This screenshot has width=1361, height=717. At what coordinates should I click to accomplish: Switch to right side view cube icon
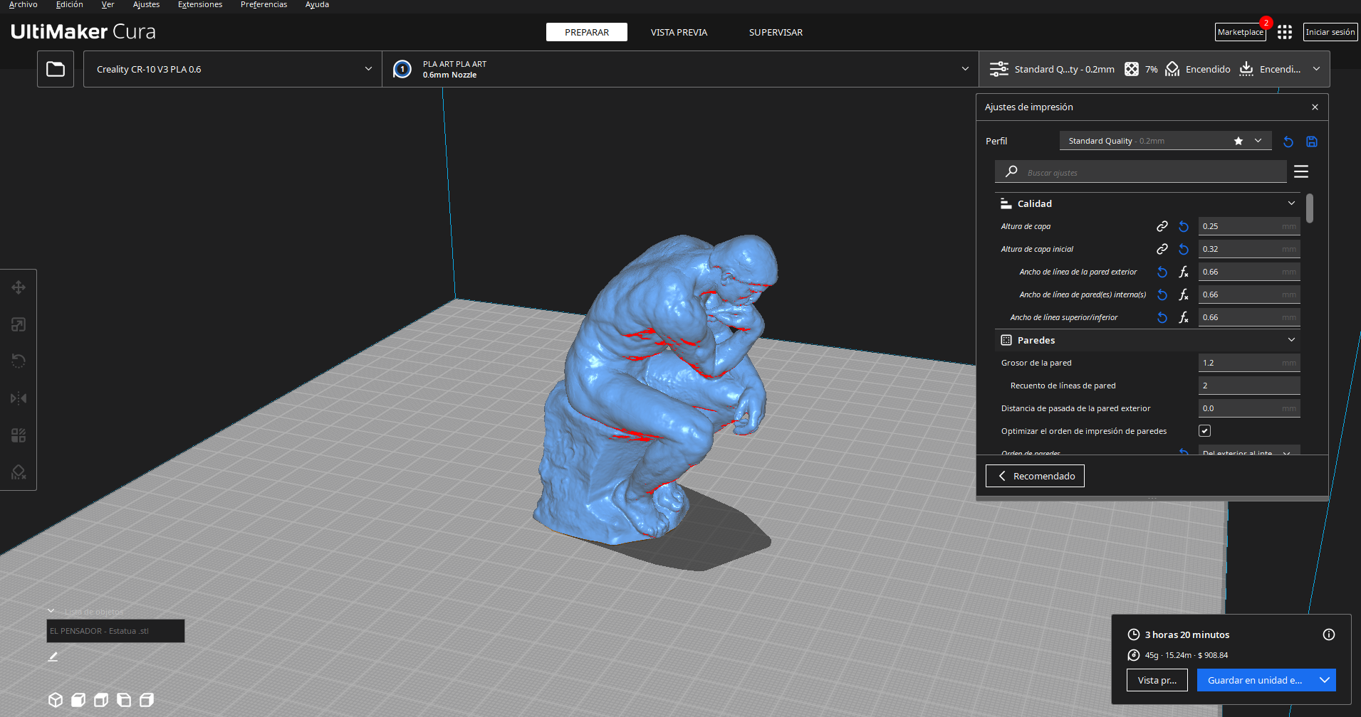[x=147, y=700]
